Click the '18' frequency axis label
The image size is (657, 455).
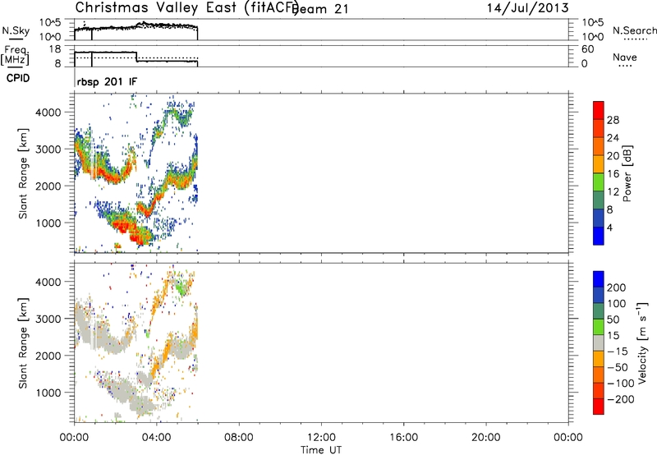pos(55,49)
